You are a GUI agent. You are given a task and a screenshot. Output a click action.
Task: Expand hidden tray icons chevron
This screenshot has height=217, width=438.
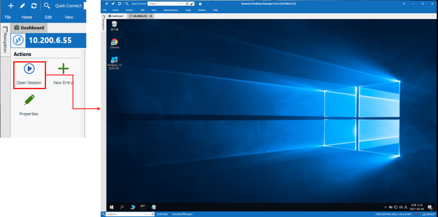coord(386,207)
